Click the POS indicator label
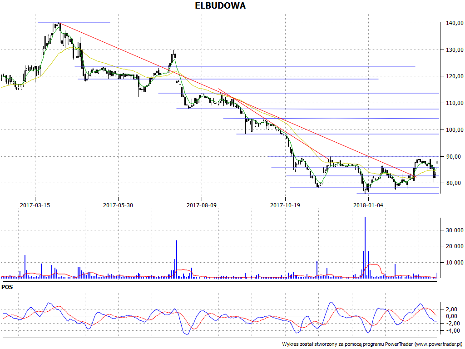The height and width of the screenshot is (349, 465). [x=7, y=287]
